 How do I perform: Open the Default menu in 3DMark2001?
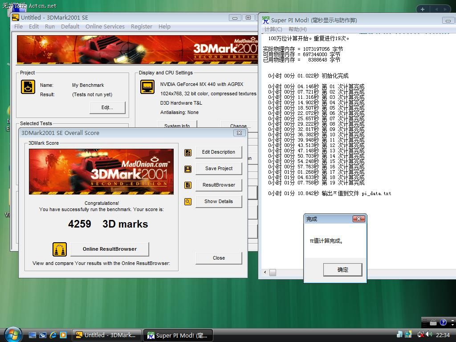click(70, 26)
